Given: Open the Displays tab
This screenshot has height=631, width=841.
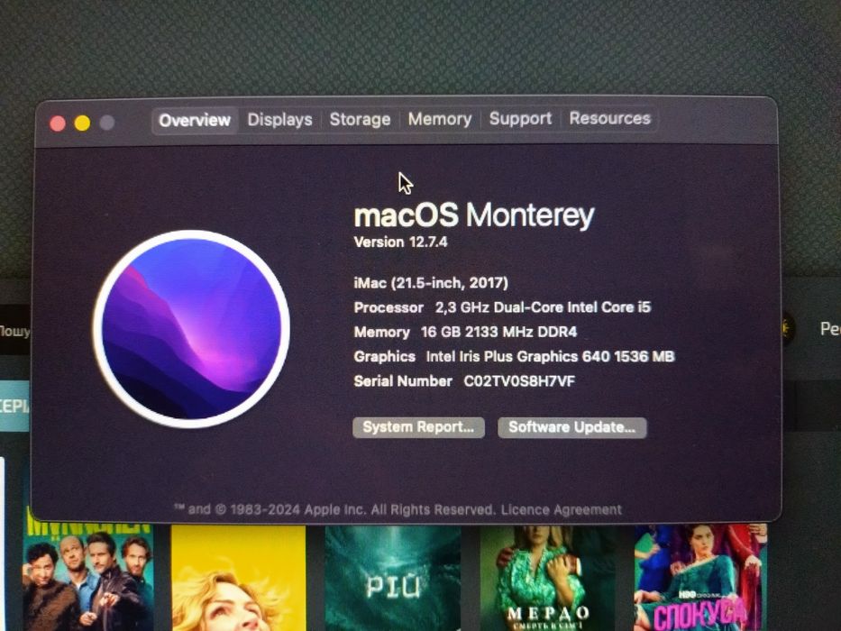Looking at the screenshot, I should pyautogui.click(x=279, y=120).
